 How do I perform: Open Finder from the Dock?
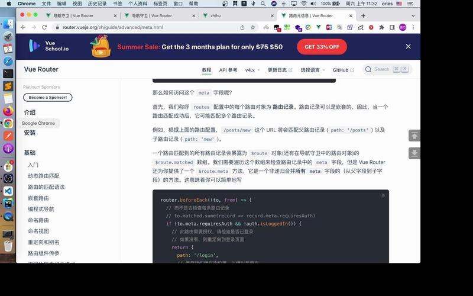click(8, 24)
